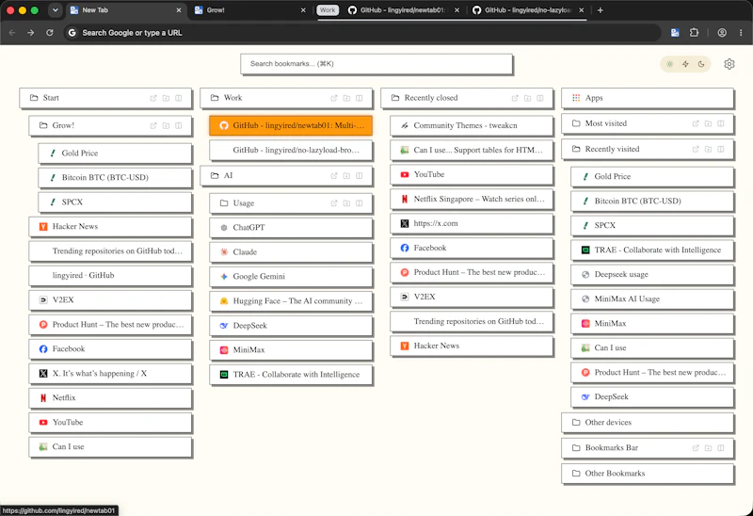This screenshot has width=753, height=516.
Task: Expand the Usage folder
Action: point(291,203)
